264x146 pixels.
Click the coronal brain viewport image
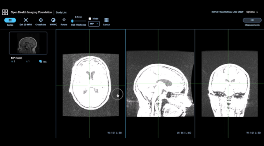click(229, 84)
